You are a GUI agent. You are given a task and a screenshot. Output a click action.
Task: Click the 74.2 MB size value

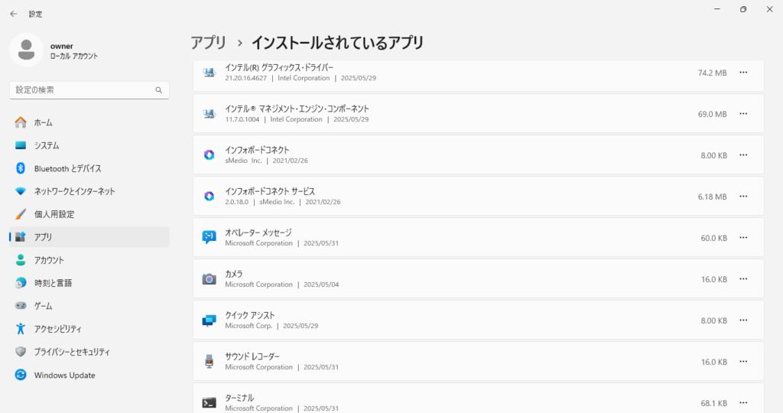(x=712, y=73)
